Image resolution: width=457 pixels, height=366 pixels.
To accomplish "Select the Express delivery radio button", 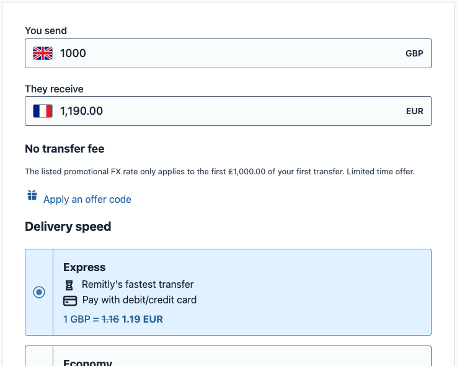I will [x=39, y=292].
